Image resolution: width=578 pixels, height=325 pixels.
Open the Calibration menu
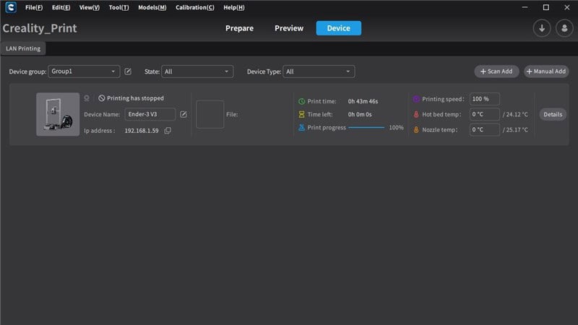pos(194,7)
